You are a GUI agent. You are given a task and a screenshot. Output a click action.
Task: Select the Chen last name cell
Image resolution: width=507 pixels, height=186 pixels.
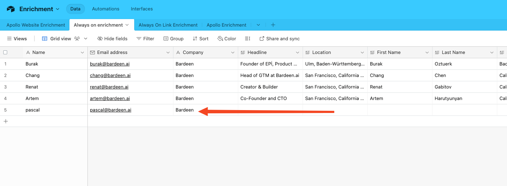[x=465, y=75]
